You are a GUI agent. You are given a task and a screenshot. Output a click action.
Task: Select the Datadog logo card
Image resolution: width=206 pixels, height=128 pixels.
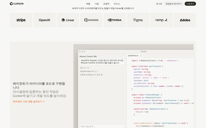[x=91, y=20]
